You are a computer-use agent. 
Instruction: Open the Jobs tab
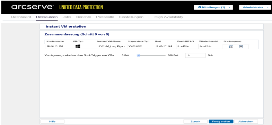coord(67,17)
